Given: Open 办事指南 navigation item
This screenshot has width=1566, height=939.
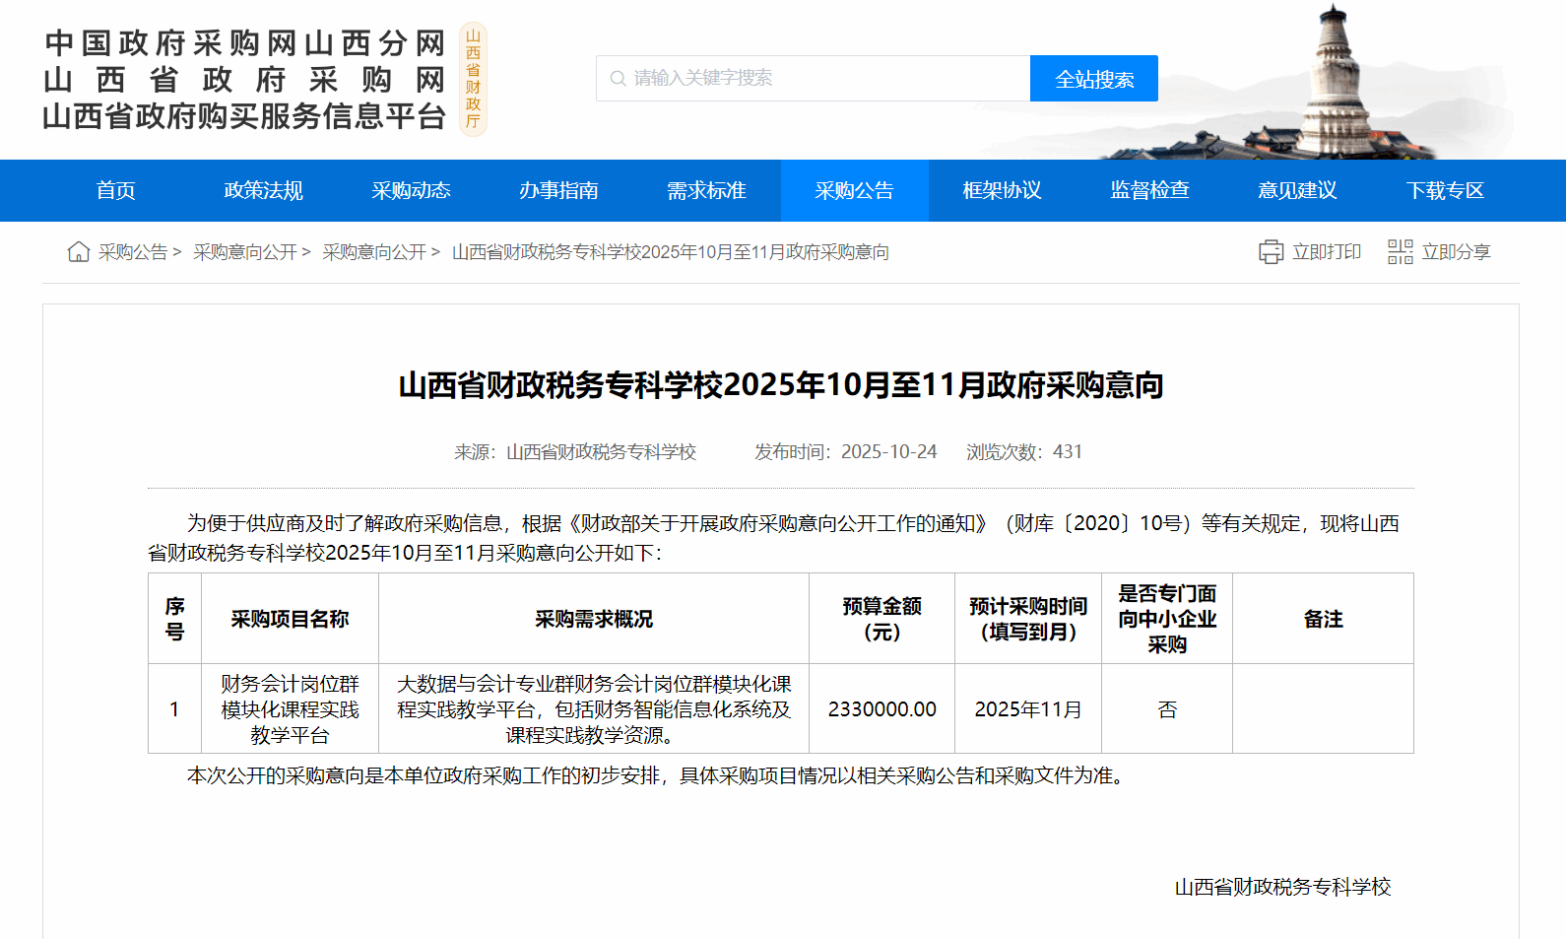Looking at the screenshot, I should [559, 191].
